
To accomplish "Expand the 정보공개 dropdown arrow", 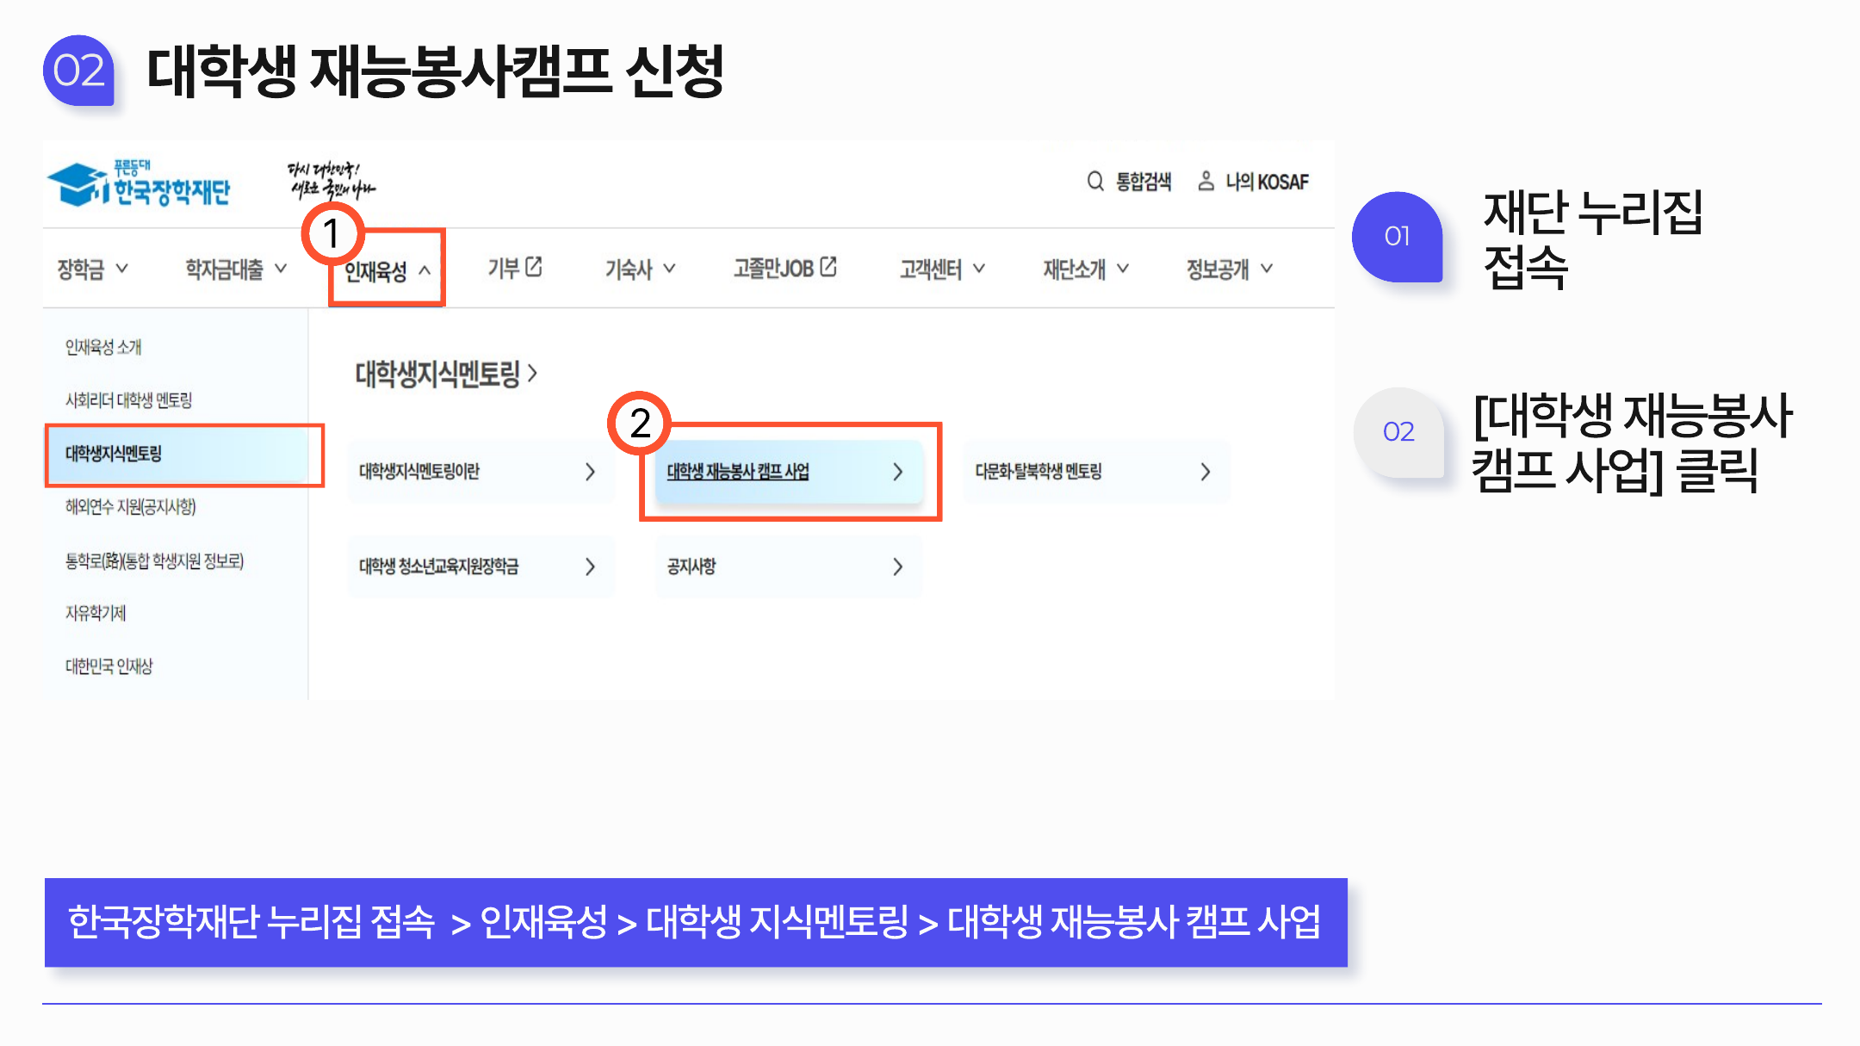I will coord(1266,269).
